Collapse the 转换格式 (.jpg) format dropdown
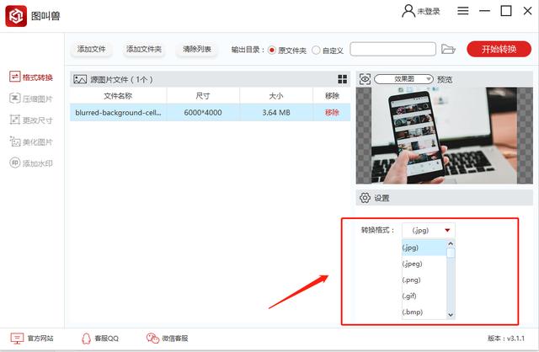539x352 pixels. [x=429, y=229]
